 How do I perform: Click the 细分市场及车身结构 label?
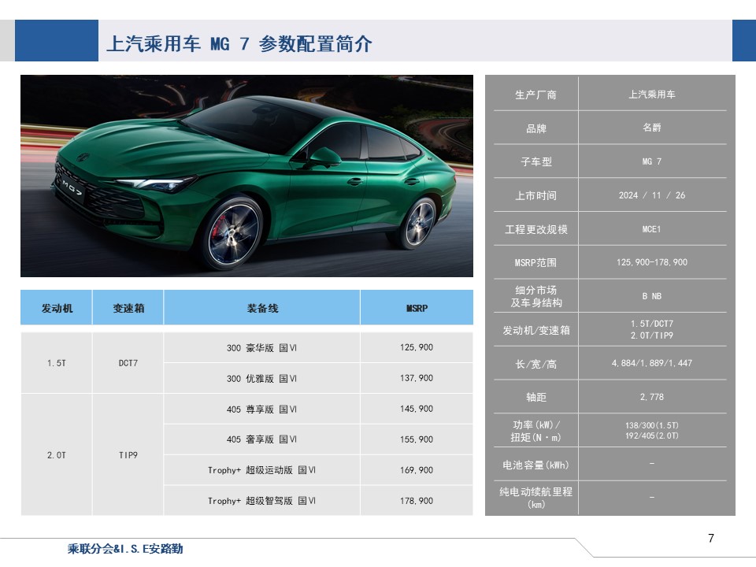[x=535, y=296]
